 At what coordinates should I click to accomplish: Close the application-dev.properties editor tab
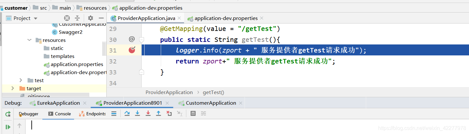pos(262,18)
